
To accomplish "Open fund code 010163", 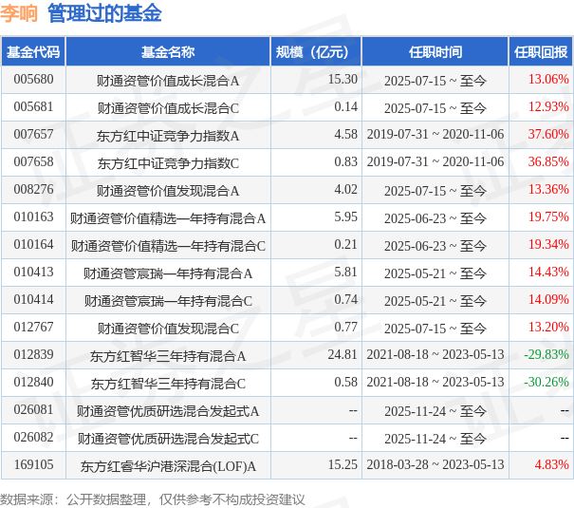I will 33,218.
